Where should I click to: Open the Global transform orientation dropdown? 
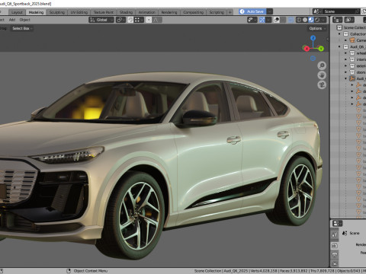click(x=101, y=20)
